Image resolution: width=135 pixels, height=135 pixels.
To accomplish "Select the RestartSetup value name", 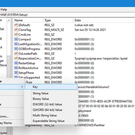I will 27,63.
